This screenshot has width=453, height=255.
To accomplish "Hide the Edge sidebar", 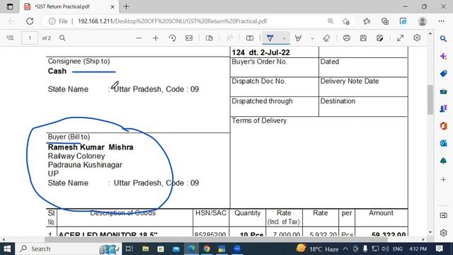I will [444, 215].
